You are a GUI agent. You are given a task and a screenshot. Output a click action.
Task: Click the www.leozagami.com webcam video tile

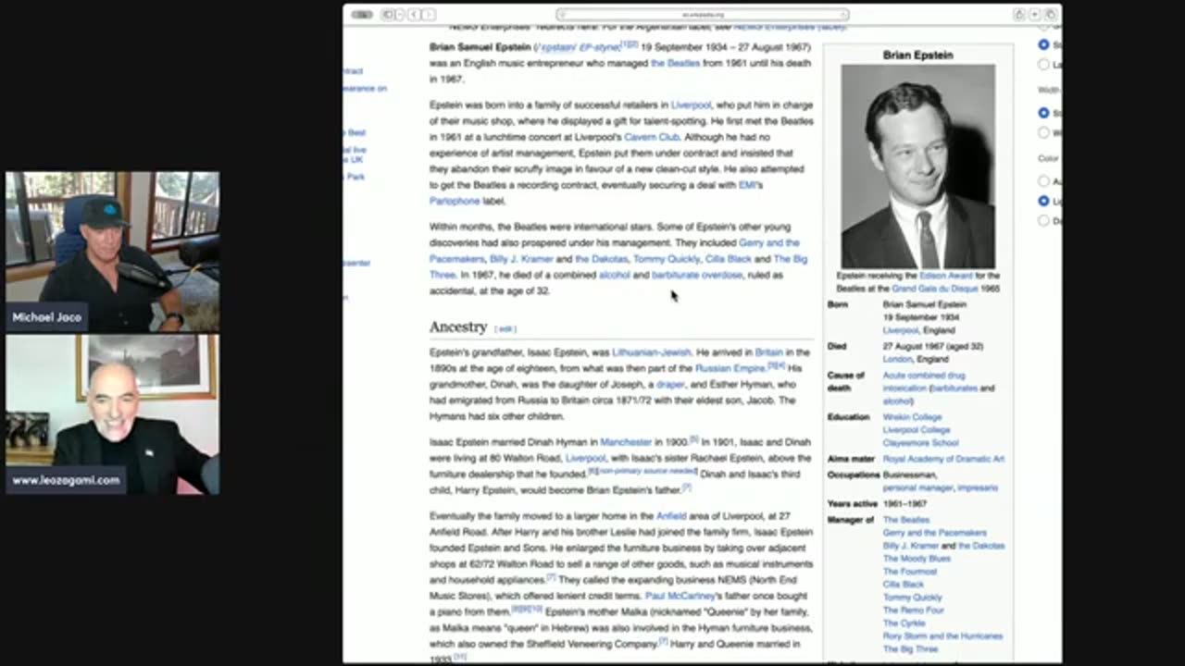click(113, 414)
